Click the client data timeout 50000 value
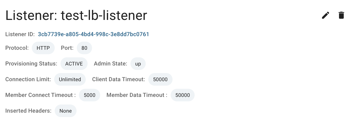The image size is (354, 121). click(160, 79)
